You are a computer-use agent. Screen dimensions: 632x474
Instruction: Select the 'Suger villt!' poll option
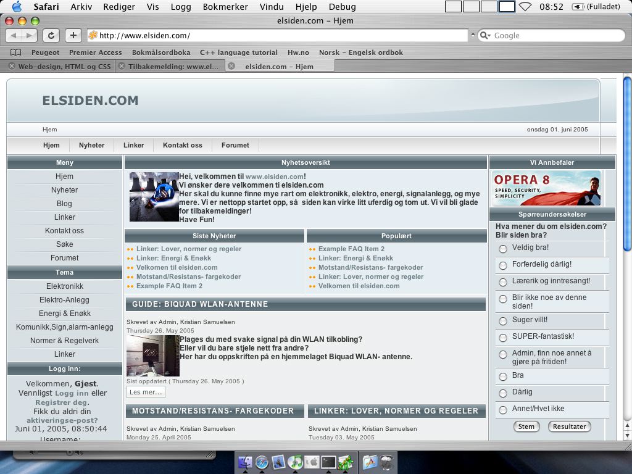click(502, 321)
